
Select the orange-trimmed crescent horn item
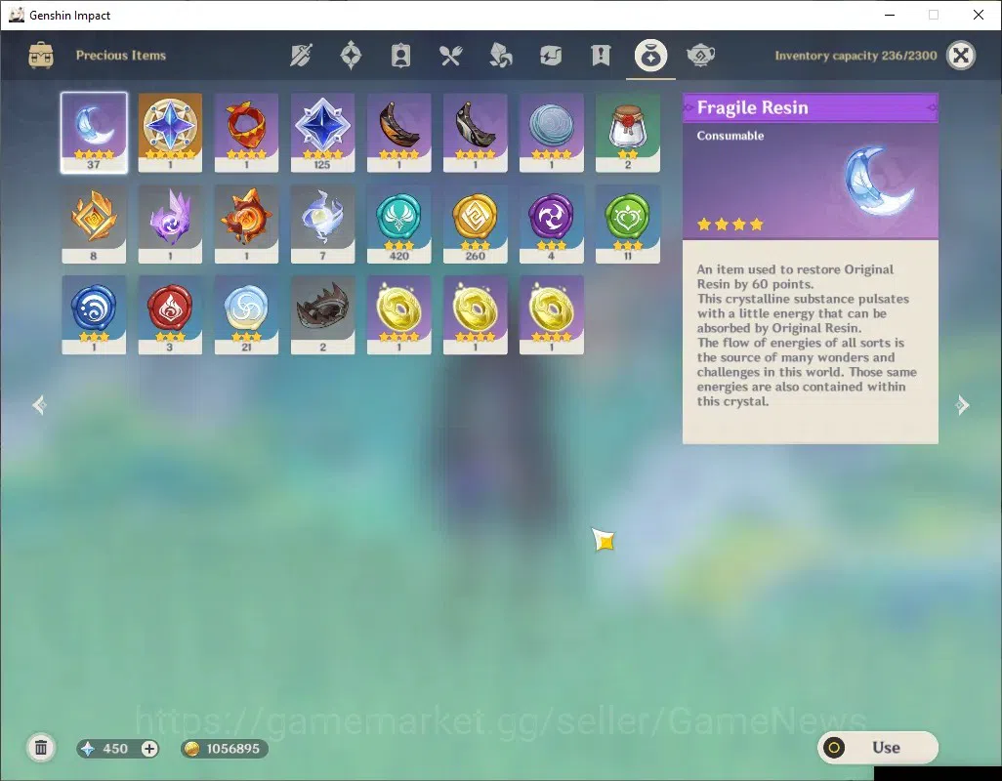pyautogui.click(x=398, y=132)
